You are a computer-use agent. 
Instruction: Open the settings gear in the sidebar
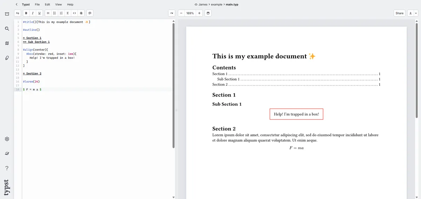click(x=7, y=139)
